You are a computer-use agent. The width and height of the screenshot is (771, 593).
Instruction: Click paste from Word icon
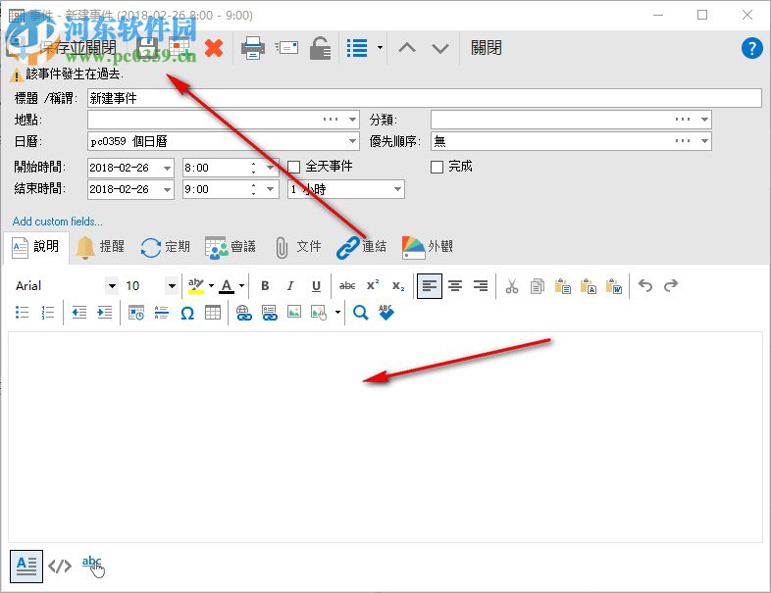pos(614,286)
